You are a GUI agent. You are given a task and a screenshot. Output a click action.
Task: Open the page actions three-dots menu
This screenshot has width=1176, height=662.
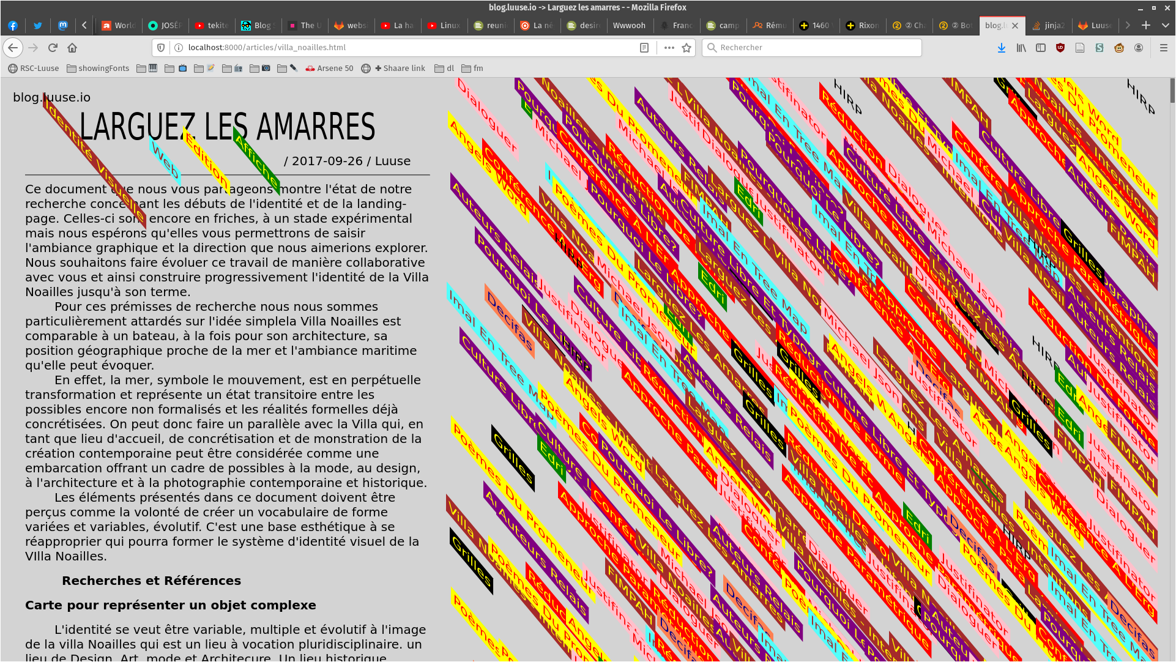[669, 48]
